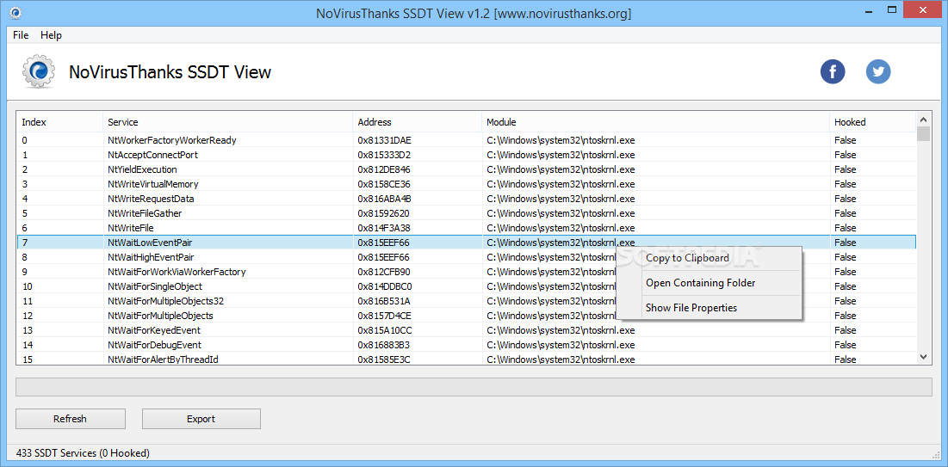Open the File menu
948x467 pixels.
(21, 35)
